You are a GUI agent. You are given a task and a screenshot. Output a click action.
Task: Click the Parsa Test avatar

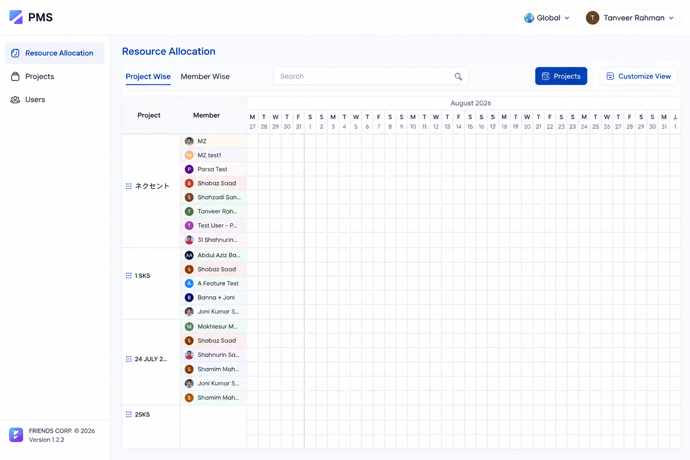189,169
